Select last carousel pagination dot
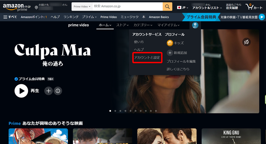 click(156, 111)
